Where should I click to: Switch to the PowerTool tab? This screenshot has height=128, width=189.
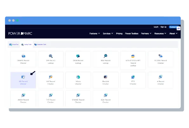coord(14,45)
